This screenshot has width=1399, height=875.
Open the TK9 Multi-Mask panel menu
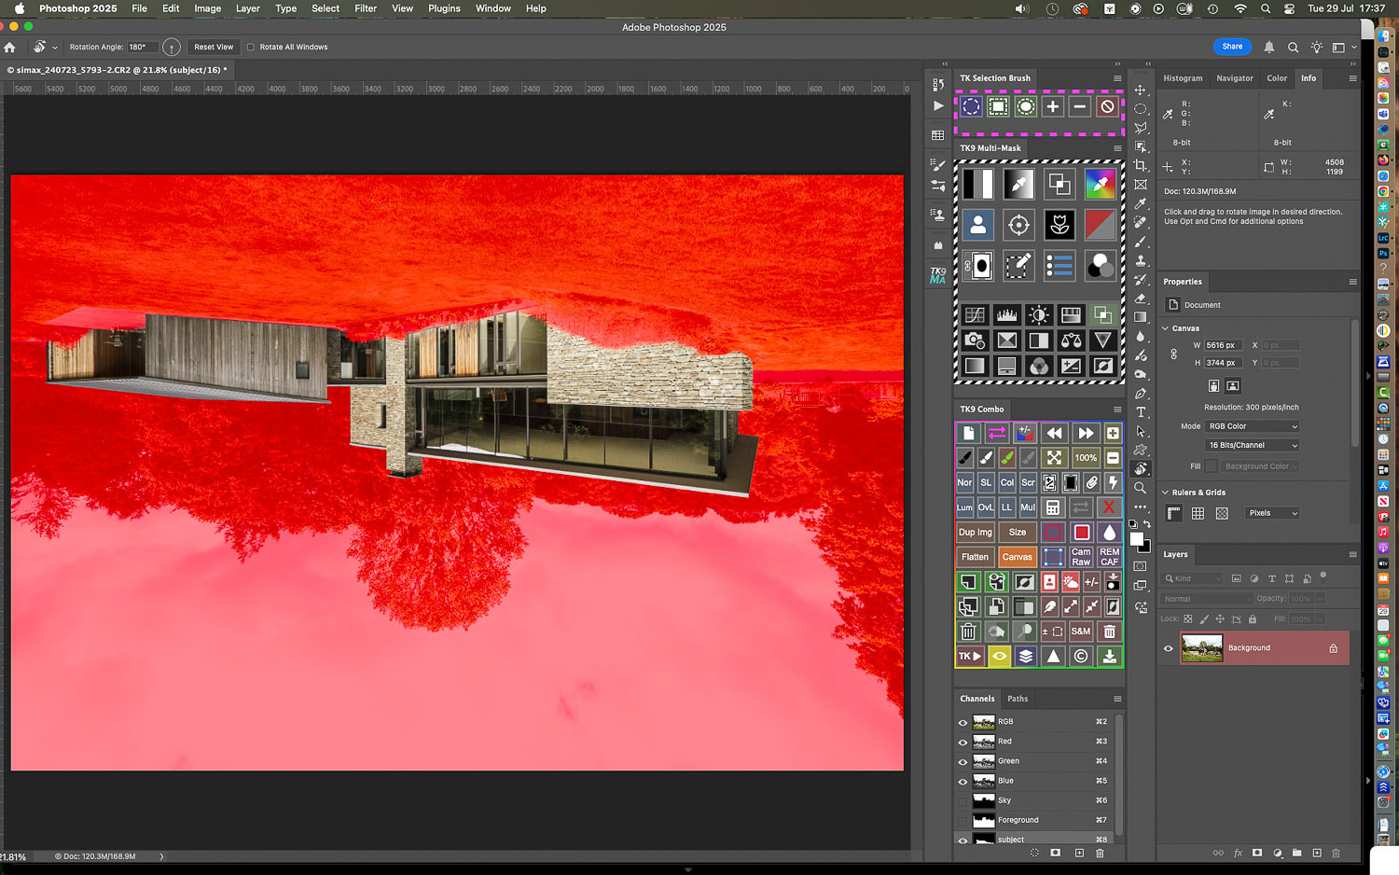1117,148
